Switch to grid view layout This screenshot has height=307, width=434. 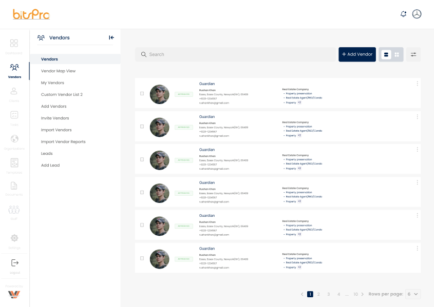pyautogui.click(x=397, y=54)
